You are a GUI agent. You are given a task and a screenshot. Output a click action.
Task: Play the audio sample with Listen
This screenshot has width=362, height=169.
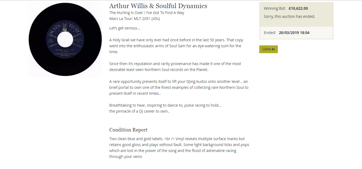tap(268, 49)
